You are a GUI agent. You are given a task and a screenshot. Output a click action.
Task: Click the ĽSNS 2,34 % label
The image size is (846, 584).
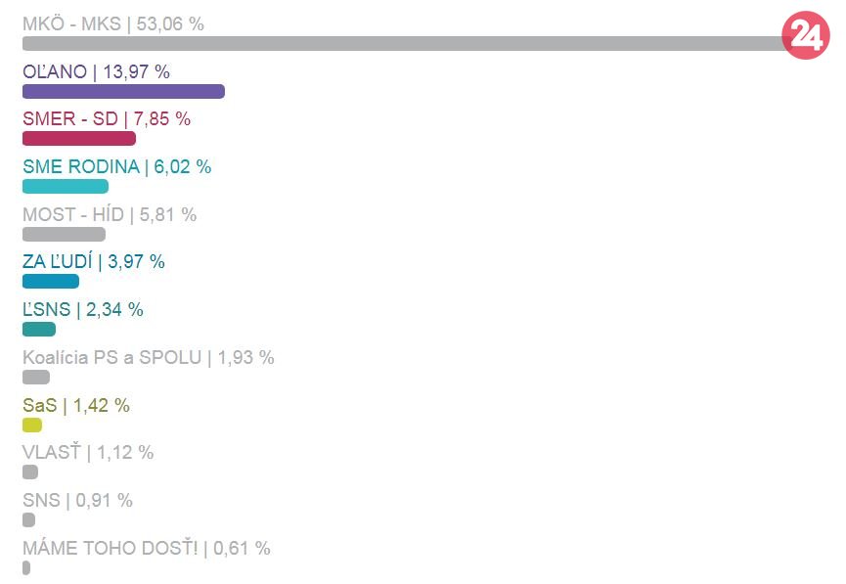pos(83,309)
